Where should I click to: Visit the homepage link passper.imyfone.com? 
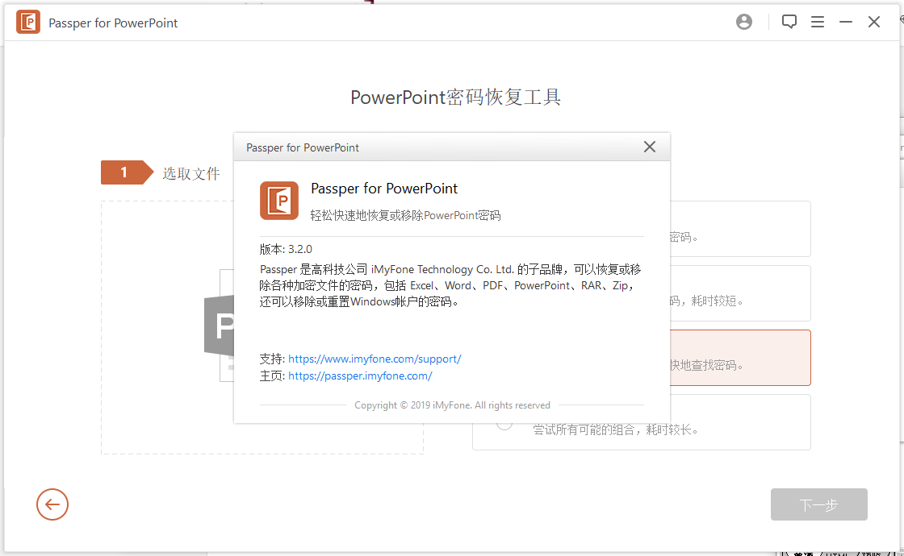coord(360,376)
